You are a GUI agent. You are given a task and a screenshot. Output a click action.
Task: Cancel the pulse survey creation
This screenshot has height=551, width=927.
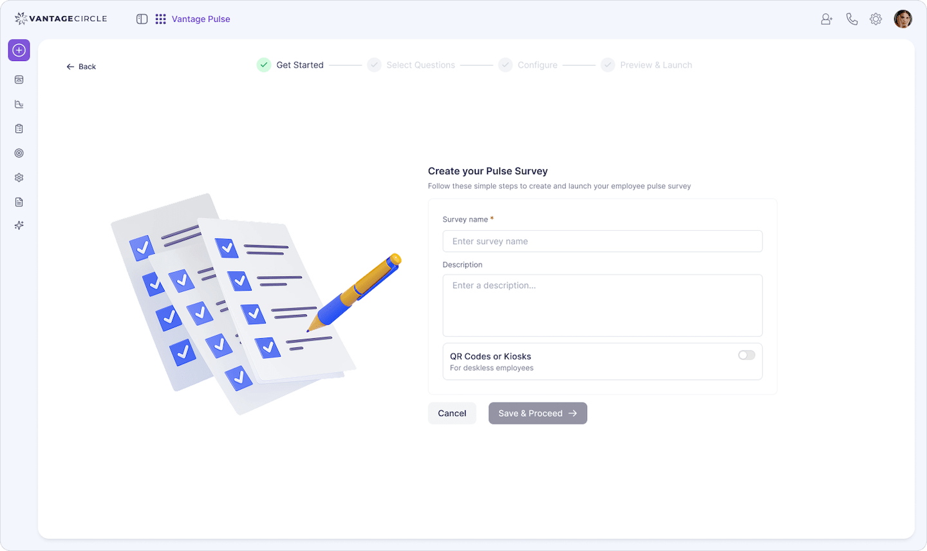[x=452, y=413]
